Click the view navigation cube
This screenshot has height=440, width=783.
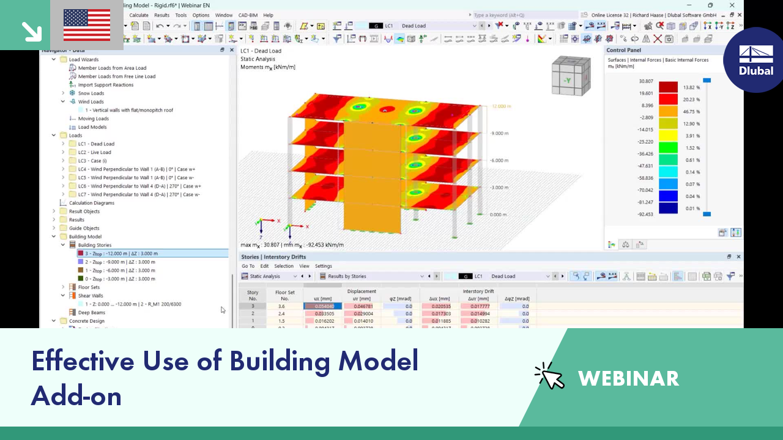(571, 76)
